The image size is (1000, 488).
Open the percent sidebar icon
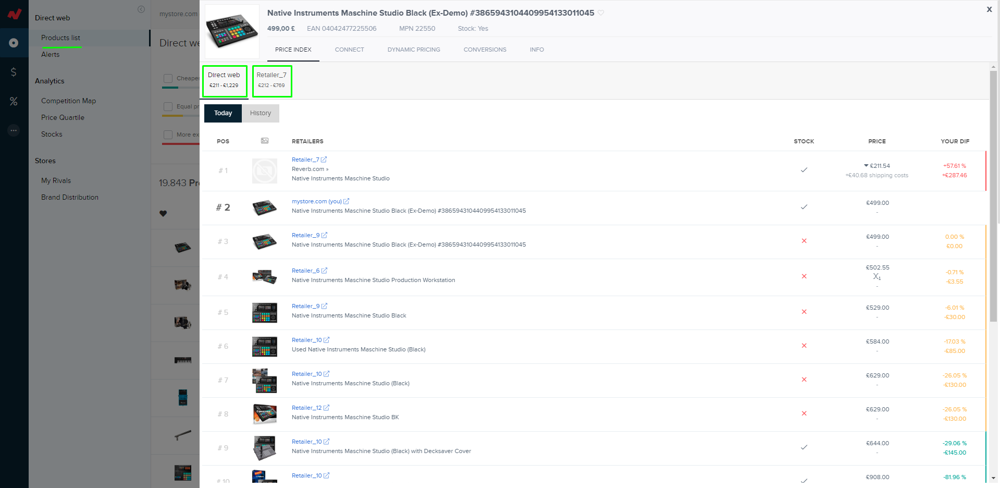click(14, 101)
